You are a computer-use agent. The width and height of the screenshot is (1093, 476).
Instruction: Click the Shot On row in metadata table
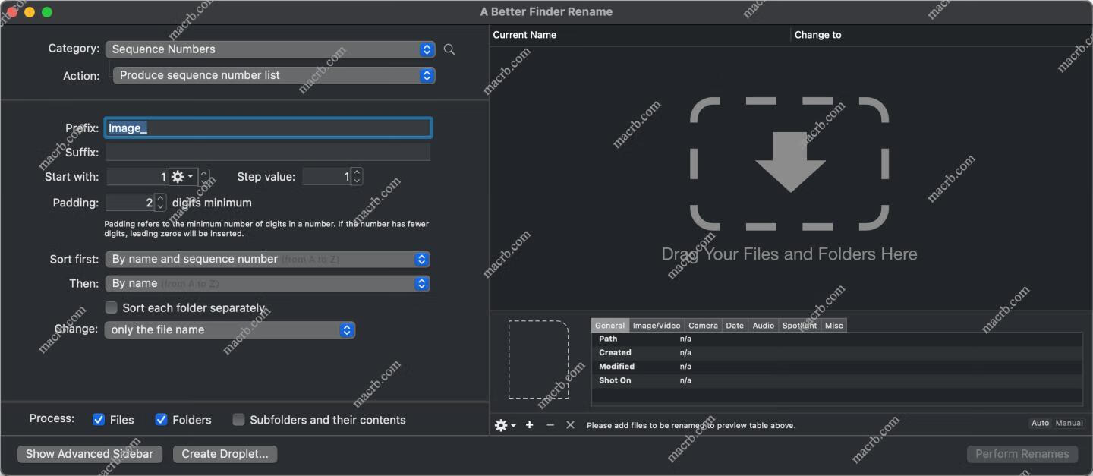tap(836, 380)
